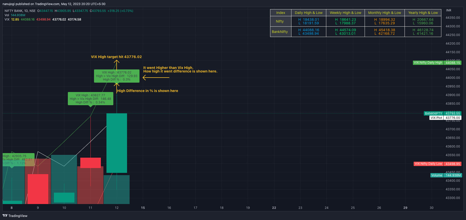Viewport: 466px width, 220px height.
Task: Click the Index table header cell
Action: 281,13
